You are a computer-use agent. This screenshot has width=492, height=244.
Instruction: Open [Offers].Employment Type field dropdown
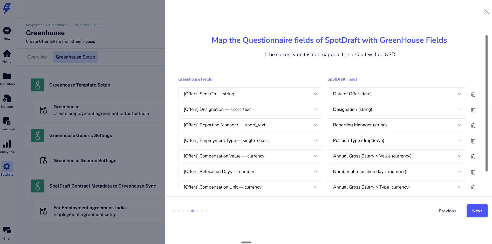pyautogui.click(x=250, y=140)
